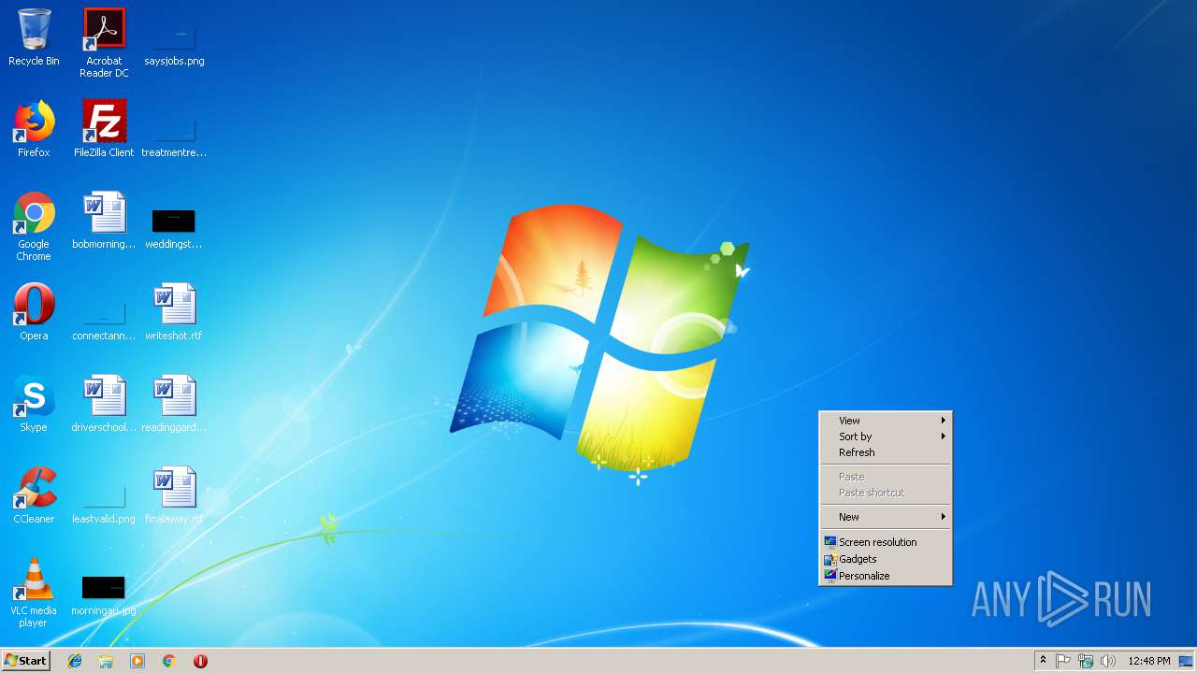Open the volume speaker icon
The image size is (1197, 673).
tap(1108, 661)
